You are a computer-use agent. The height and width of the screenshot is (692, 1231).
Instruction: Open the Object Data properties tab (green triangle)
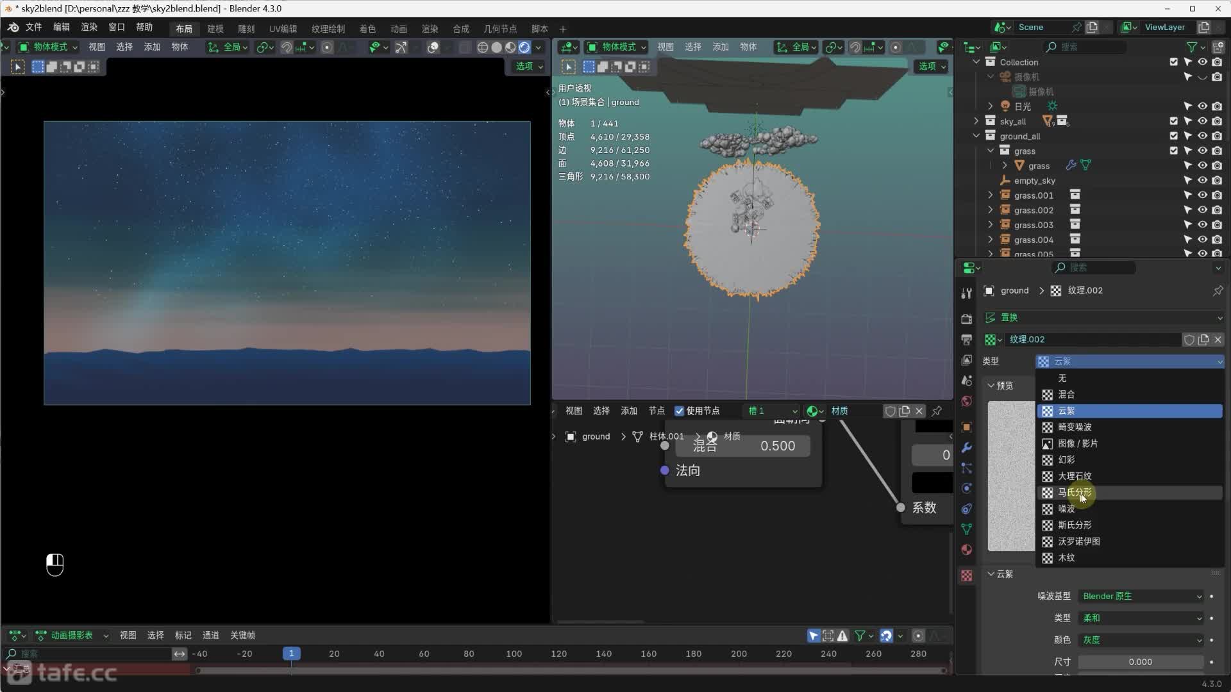[x=966, y=529]
